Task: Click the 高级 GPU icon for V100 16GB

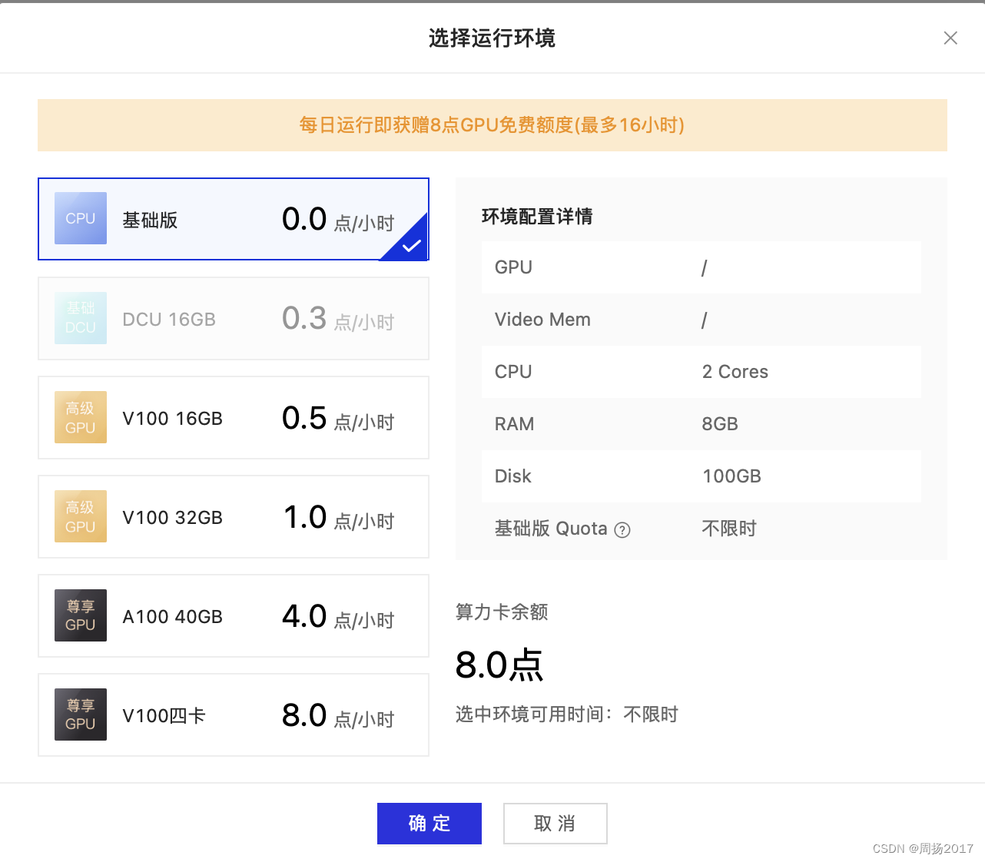Action: pyautogui.click(x=81, y=417)
